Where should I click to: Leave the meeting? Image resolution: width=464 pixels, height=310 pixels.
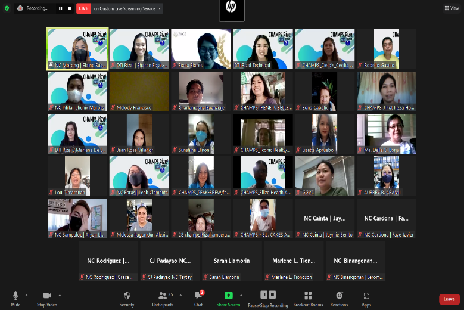pyautogui.click(x=449, y=299)
